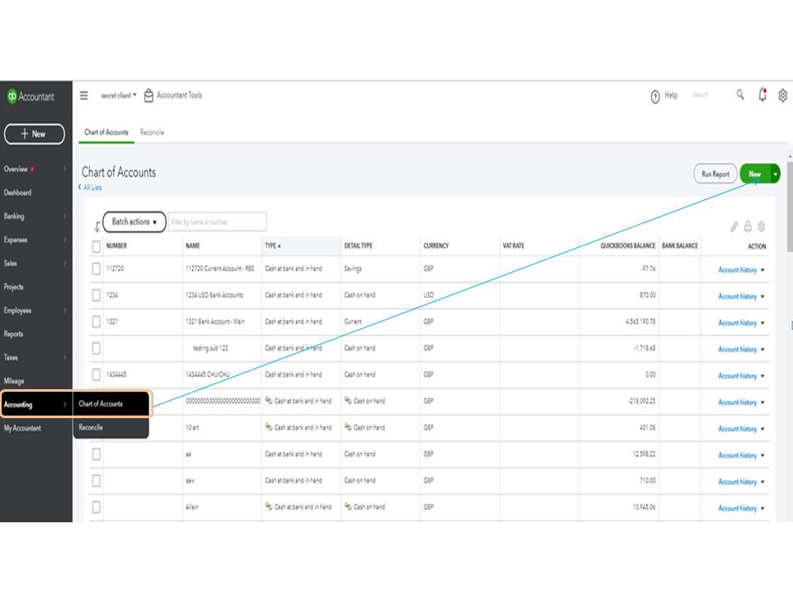Click the Filter by name or number field
Image resolution: width=793 pixels, height=595 pixels.
tap(217, 222)
